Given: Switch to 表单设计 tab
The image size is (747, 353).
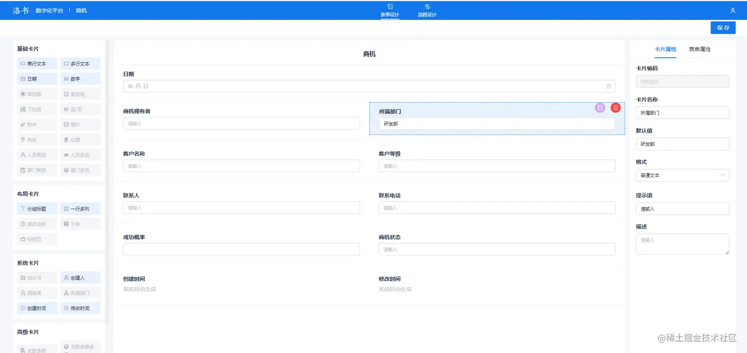Looking at the screenshot, I should [x=390, y=10].
